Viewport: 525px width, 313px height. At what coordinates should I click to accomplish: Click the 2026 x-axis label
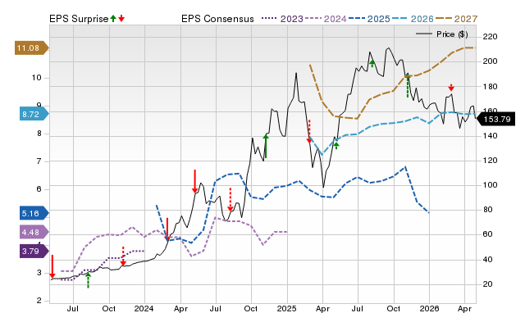click(429, 308)
